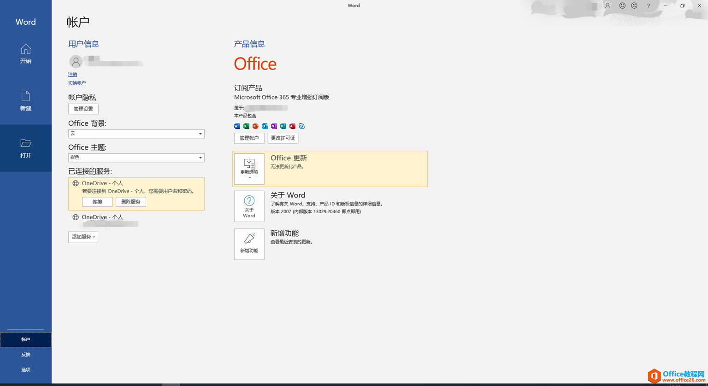The width and height of the screenshot is (708, 386).
Task: Switch to the 开始 tab in sidebar
Action: (x=26, y=54)
